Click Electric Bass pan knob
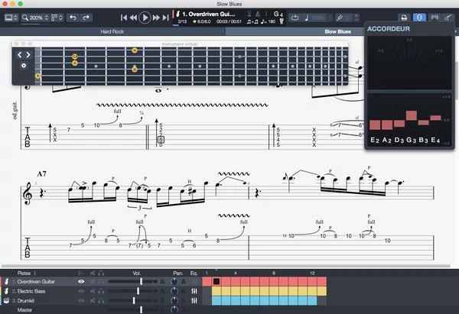459x314 pixels. click(x=174, y=291)
